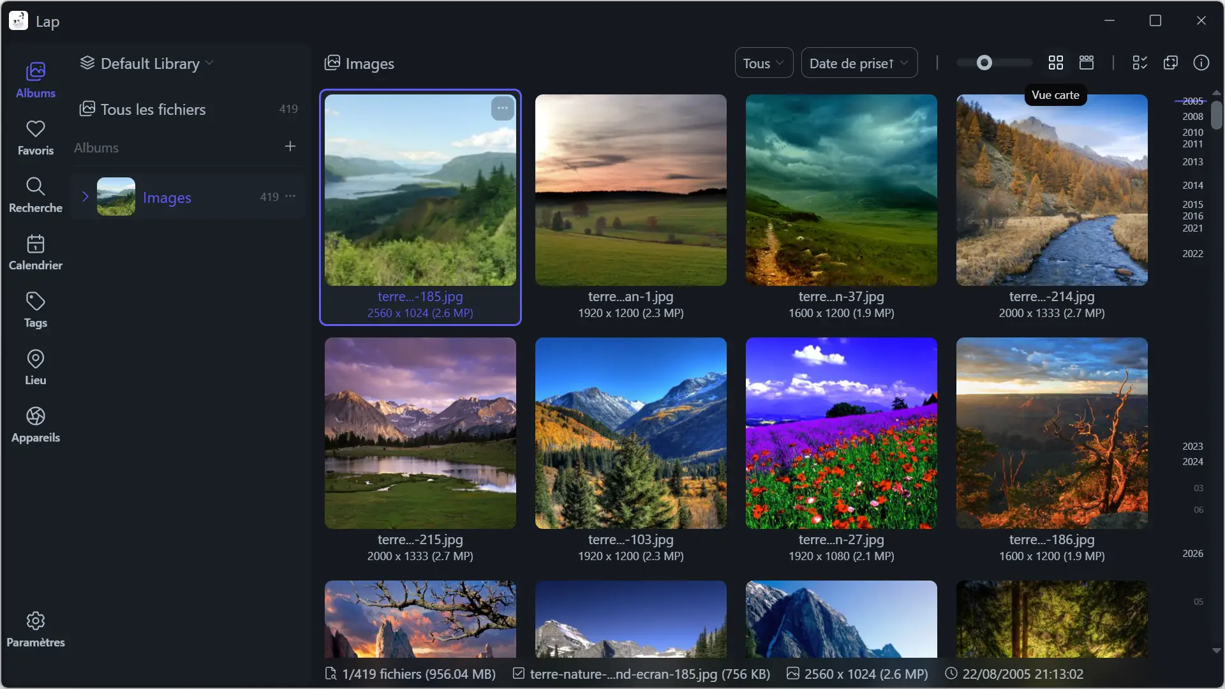Jump to year 2026 on the timeline
1225x689 pixels.
[1192, 553]
